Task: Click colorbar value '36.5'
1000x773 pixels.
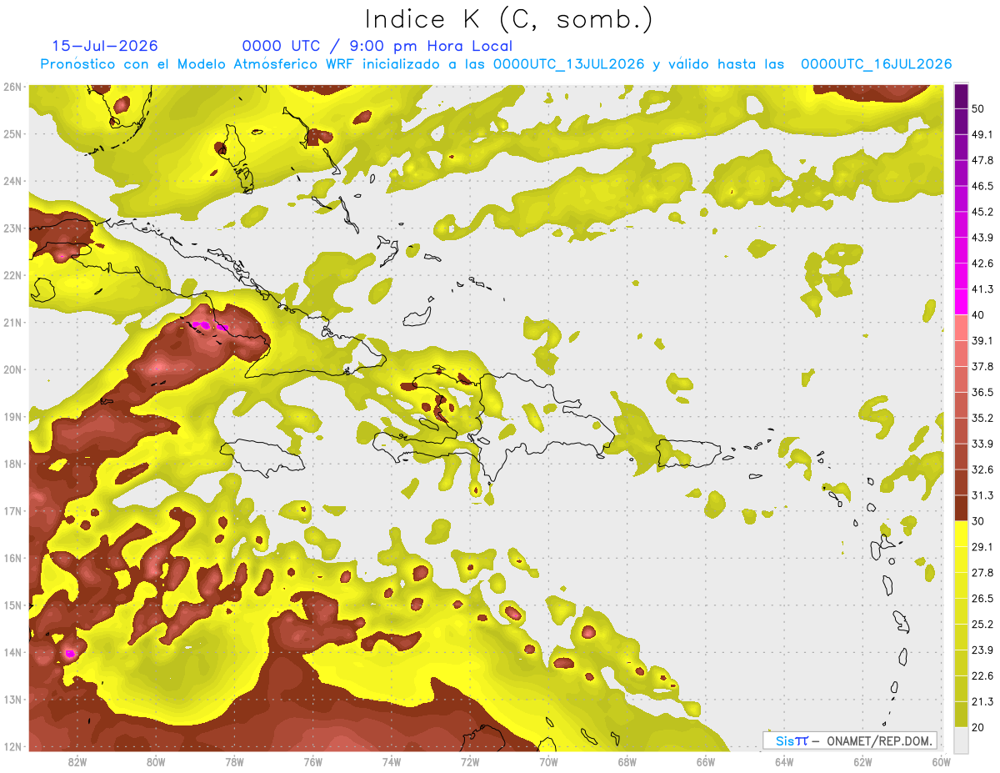Action: tap(982, 392)
